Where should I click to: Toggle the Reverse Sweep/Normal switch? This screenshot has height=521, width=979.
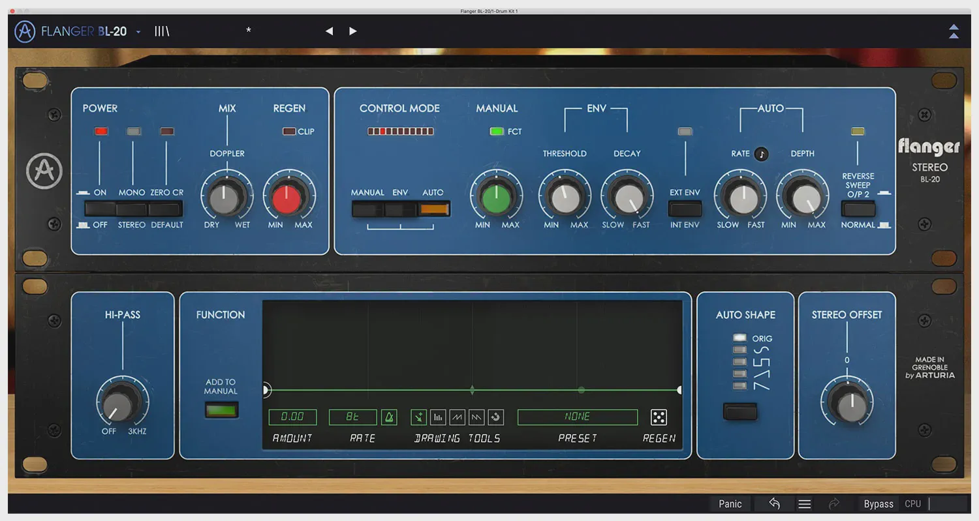858,209
